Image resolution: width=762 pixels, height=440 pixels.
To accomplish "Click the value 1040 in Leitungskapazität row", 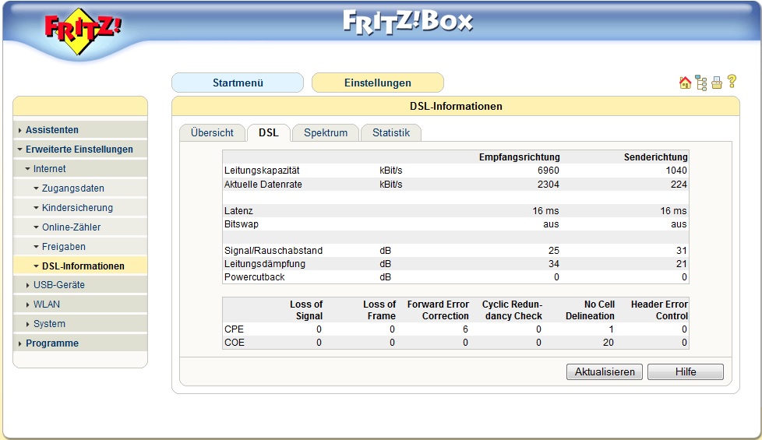I will (676, 171).
